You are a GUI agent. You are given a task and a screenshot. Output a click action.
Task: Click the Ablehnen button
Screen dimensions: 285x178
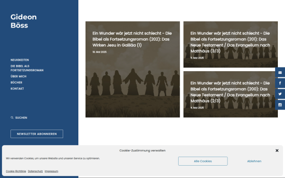coord(254,161)
